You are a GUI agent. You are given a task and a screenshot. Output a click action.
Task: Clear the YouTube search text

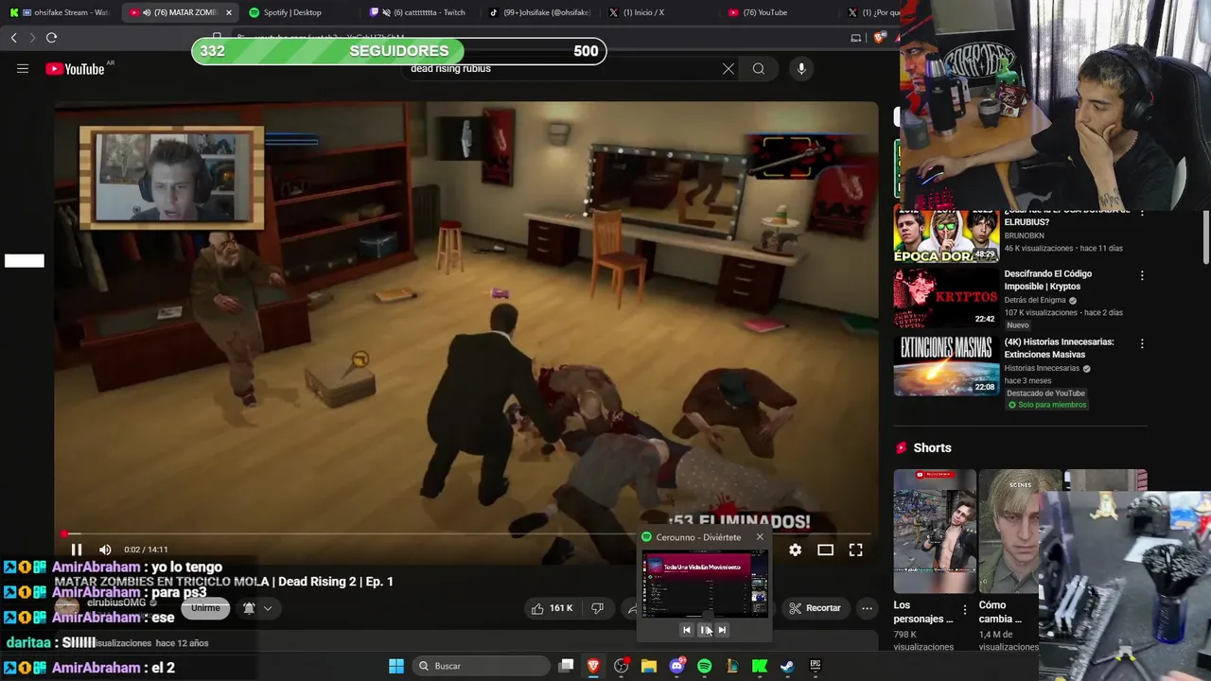(x=728, y=69)
